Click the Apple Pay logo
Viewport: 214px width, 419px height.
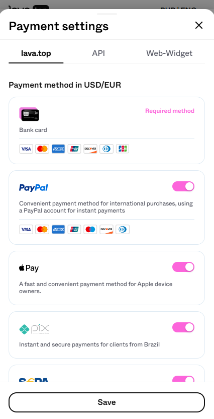[29, 268]
